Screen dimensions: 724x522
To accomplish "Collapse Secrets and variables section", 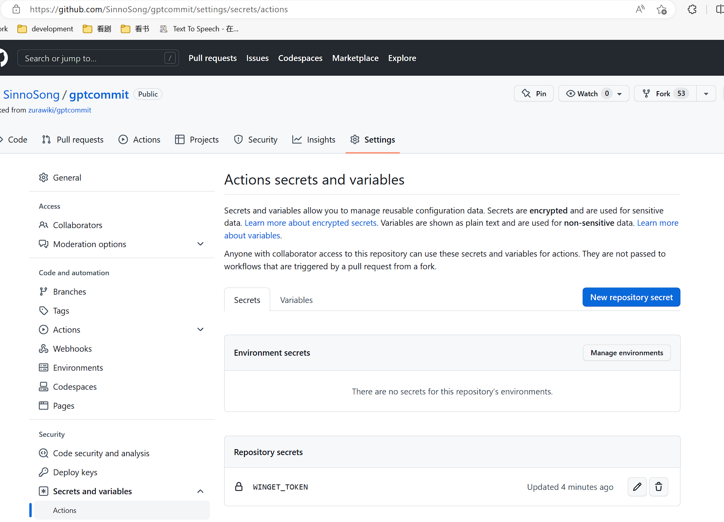I will 122,492.
